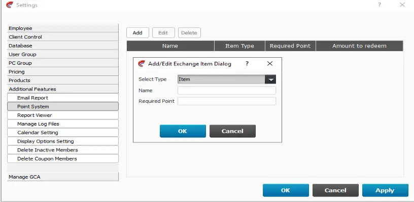The width and height of the screenshot is (414, 202).
Task: Open the Select Type dropdown arrow
Action: coord(270,79)
